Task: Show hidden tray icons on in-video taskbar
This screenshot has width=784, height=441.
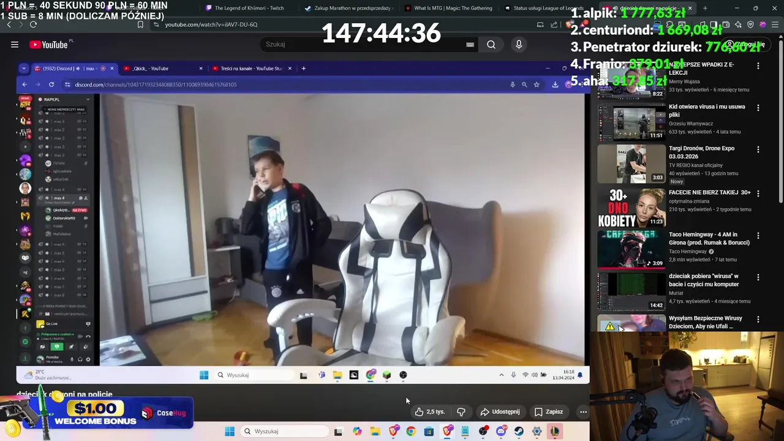Action: tap(502, 375)
